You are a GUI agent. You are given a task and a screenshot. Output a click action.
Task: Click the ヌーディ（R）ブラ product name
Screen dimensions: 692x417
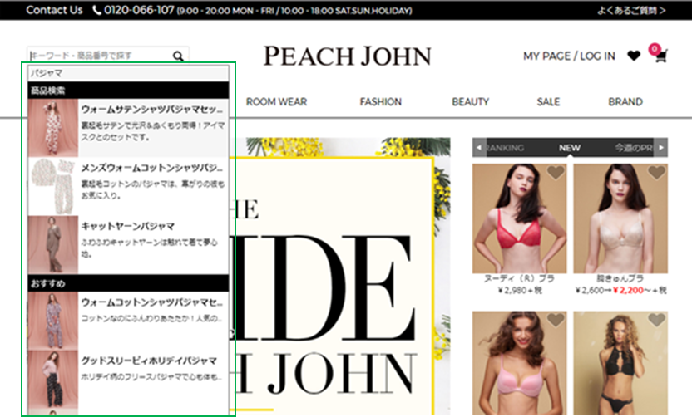[x=520, y=278]
